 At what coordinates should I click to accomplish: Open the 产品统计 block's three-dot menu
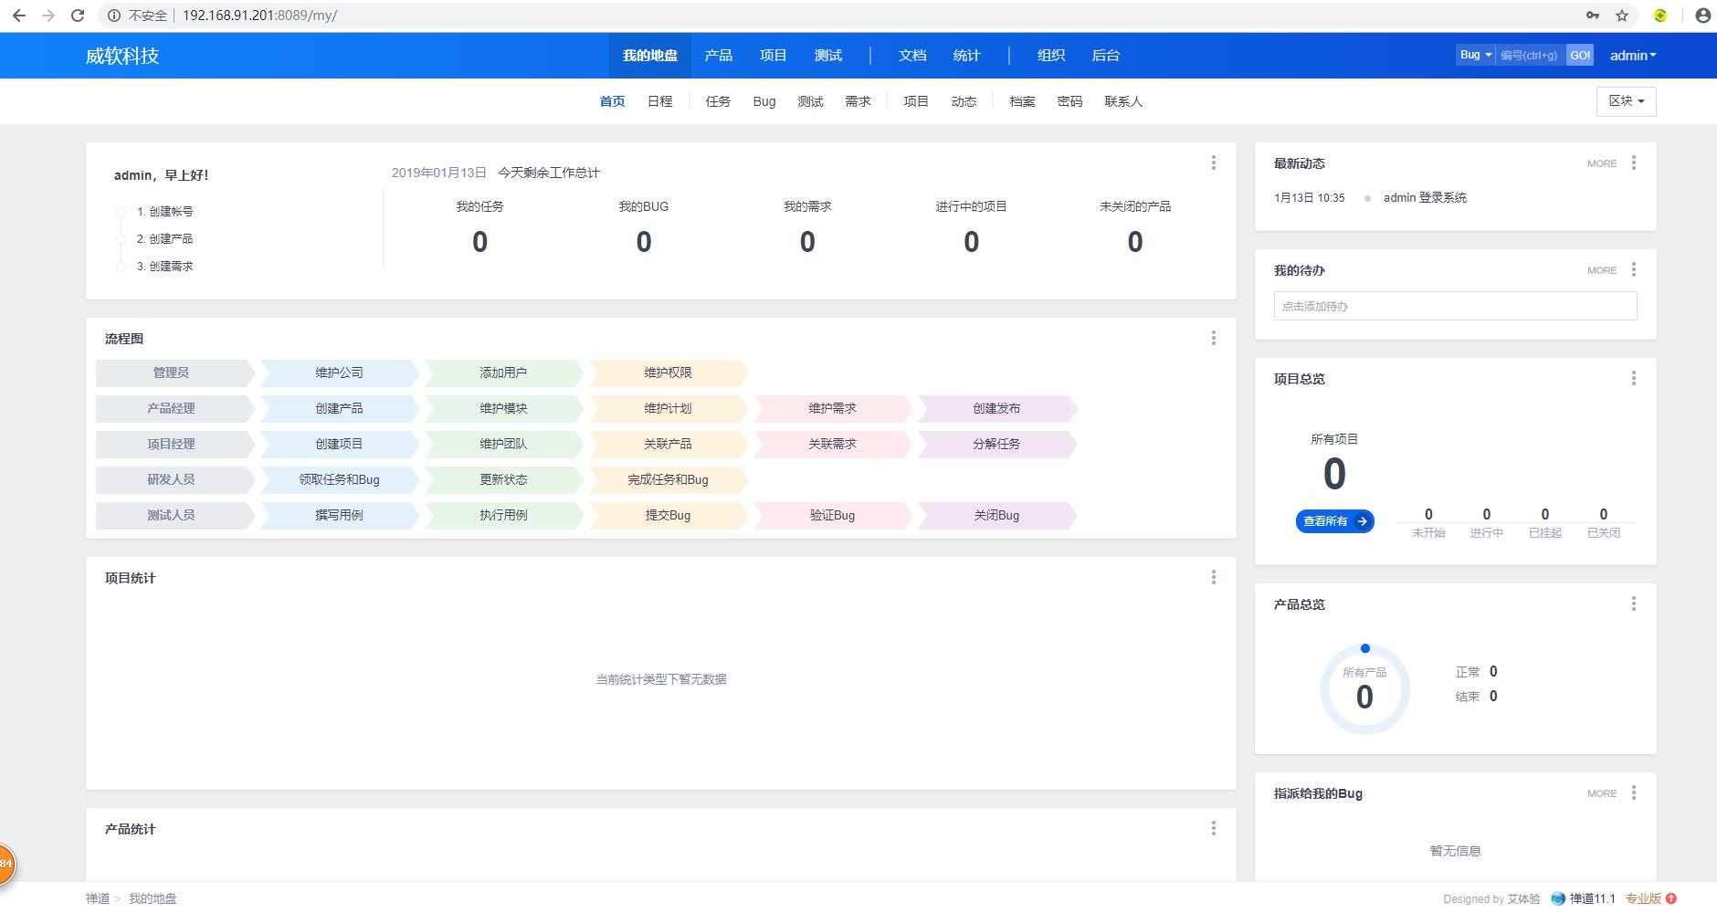coord(1213,828)
